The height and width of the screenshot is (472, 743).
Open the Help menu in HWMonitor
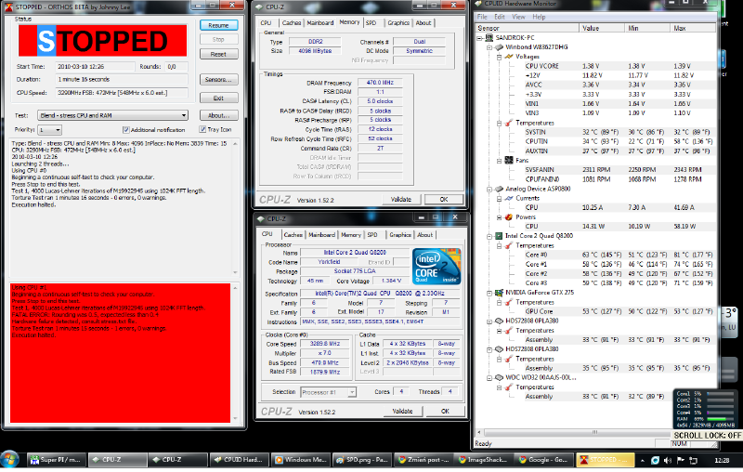click(539, 17)
